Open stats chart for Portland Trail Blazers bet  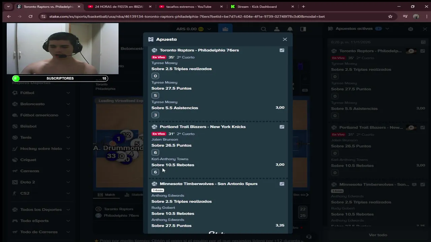(282, 127)
